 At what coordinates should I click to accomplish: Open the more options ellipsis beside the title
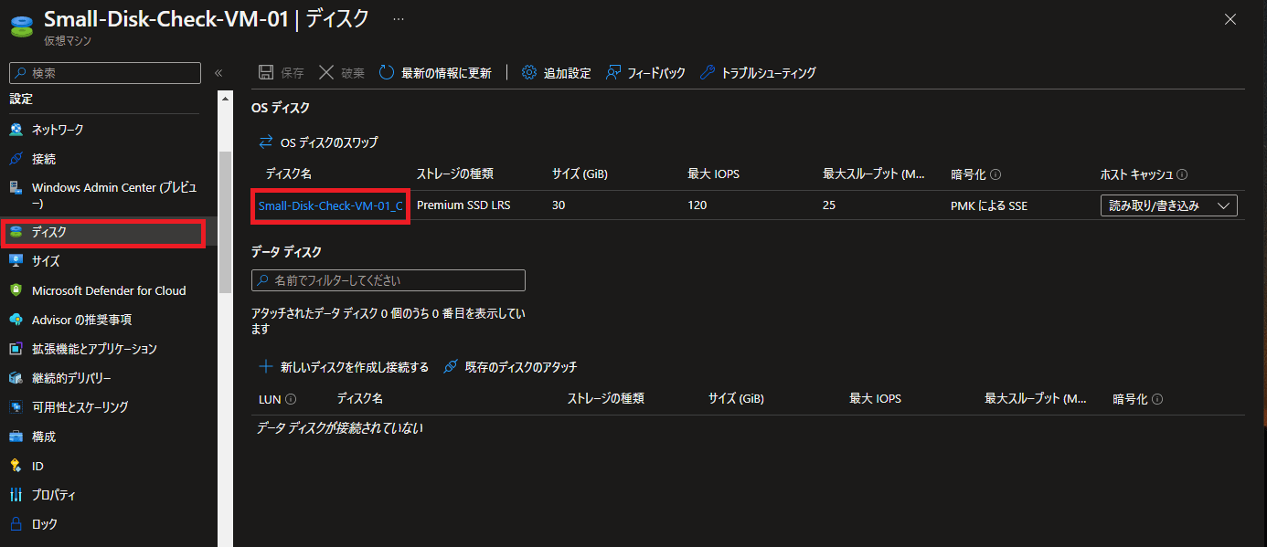click(x=399, y=18)
